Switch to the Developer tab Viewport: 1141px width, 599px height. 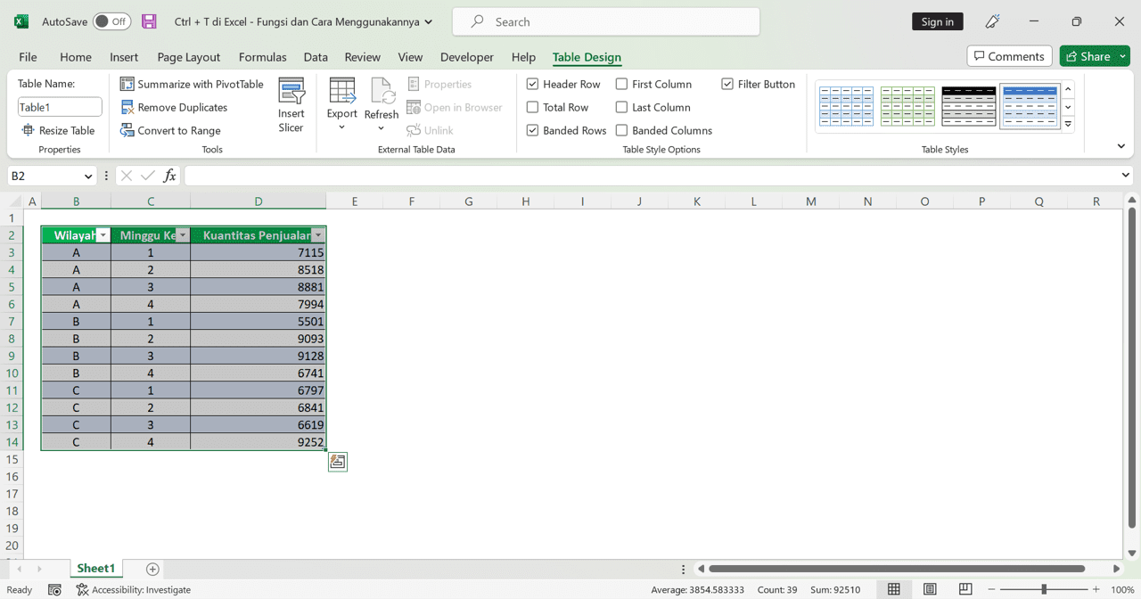[467, 57]
